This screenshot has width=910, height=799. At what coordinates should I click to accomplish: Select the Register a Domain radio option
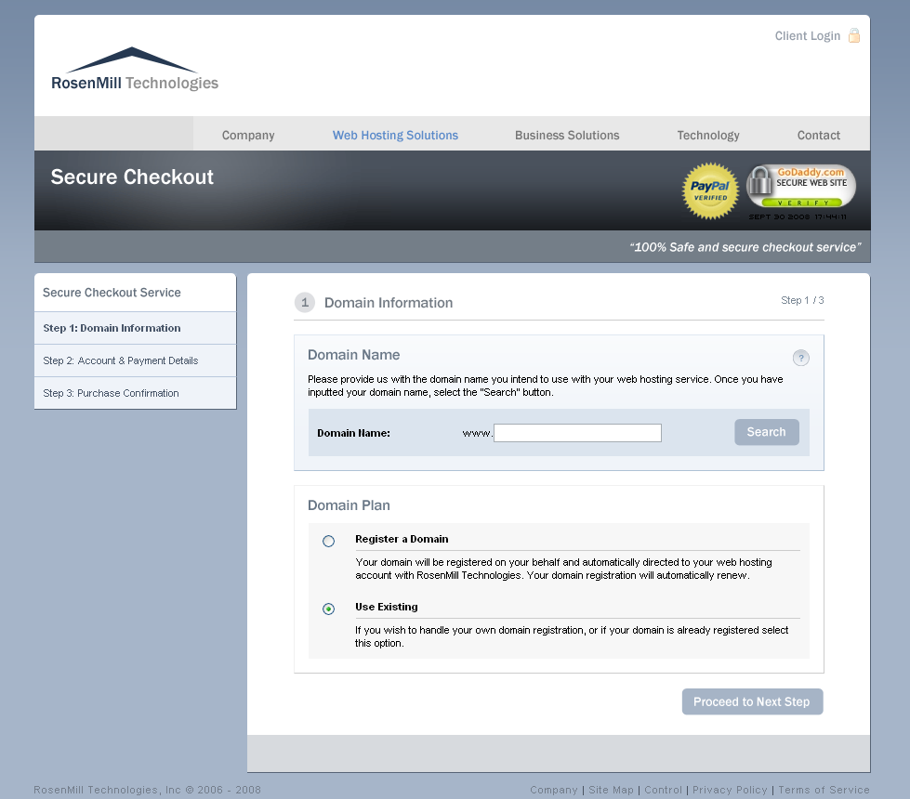[328, 542]
